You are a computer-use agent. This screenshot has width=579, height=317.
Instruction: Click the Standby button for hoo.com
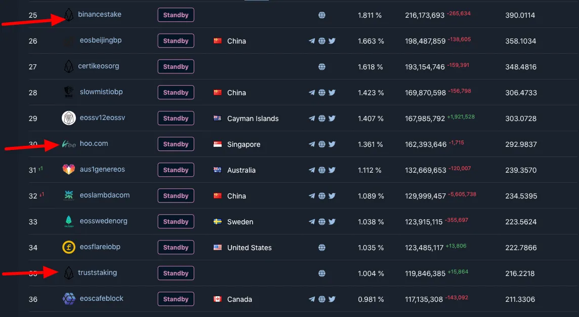pyautogui.click(x=176, y=144)
